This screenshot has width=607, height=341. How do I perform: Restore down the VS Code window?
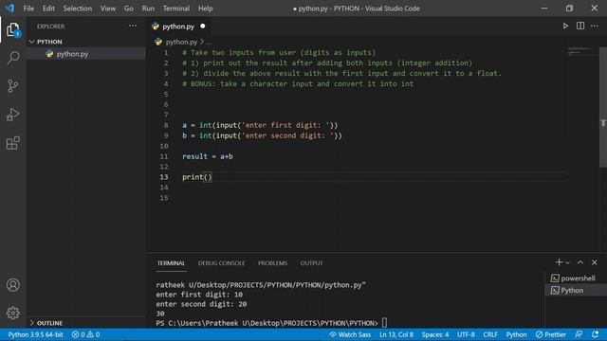click(569, 9)
